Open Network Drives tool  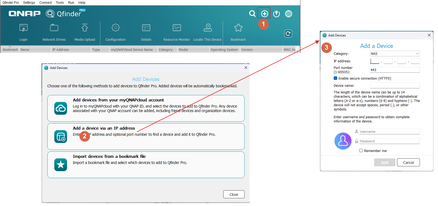tap(54, 28)
